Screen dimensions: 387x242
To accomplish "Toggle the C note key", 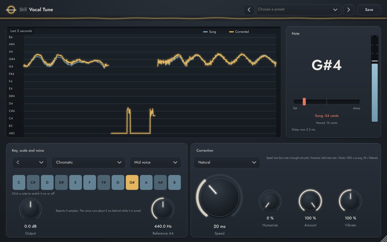I will click(x=19, y=183).
